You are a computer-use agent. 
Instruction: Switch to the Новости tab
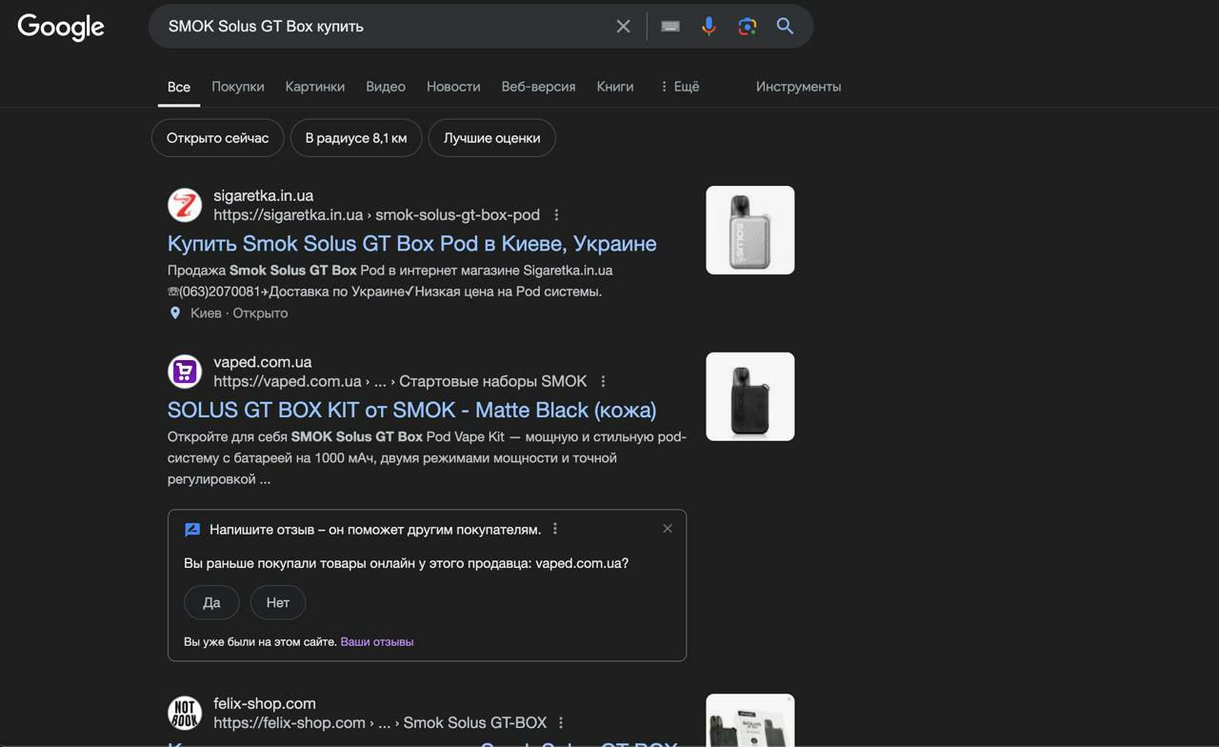coord(453,87)
